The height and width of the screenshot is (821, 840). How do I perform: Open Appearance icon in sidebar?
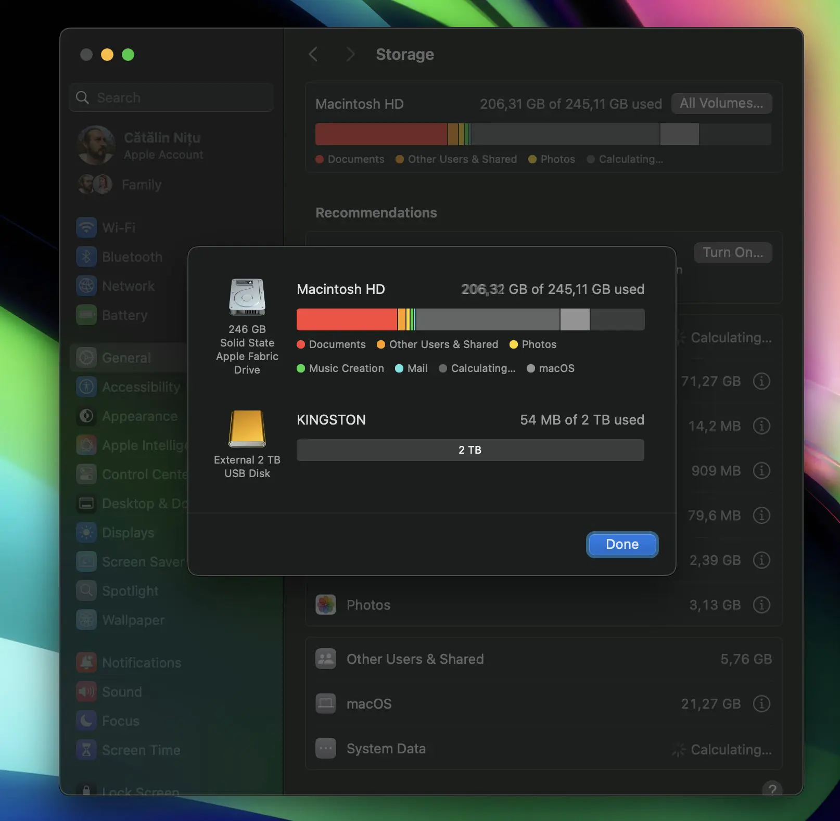tap(86, 416)
